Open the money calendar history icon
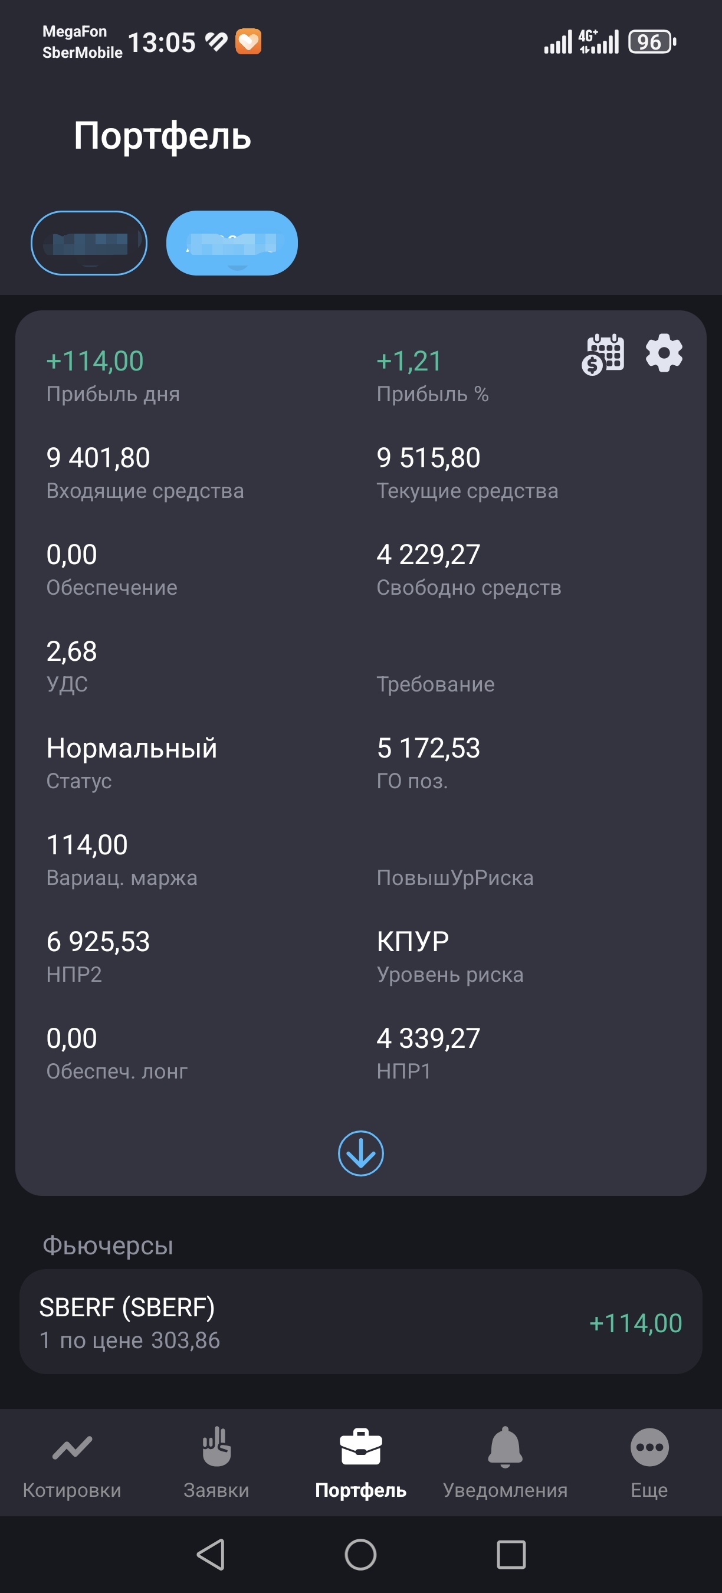The width and height of the screenshot is (722, 1593). [x=603, y=354]
